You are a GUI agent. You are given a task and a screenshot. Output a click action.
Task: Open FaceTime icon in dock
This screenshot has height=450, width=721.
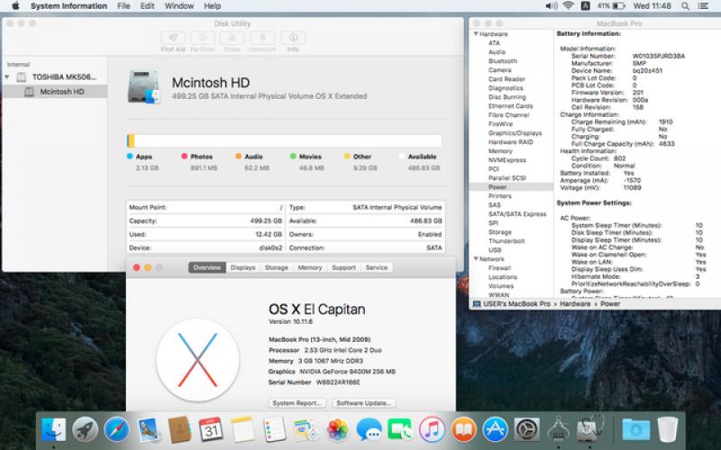pos(400,430)
